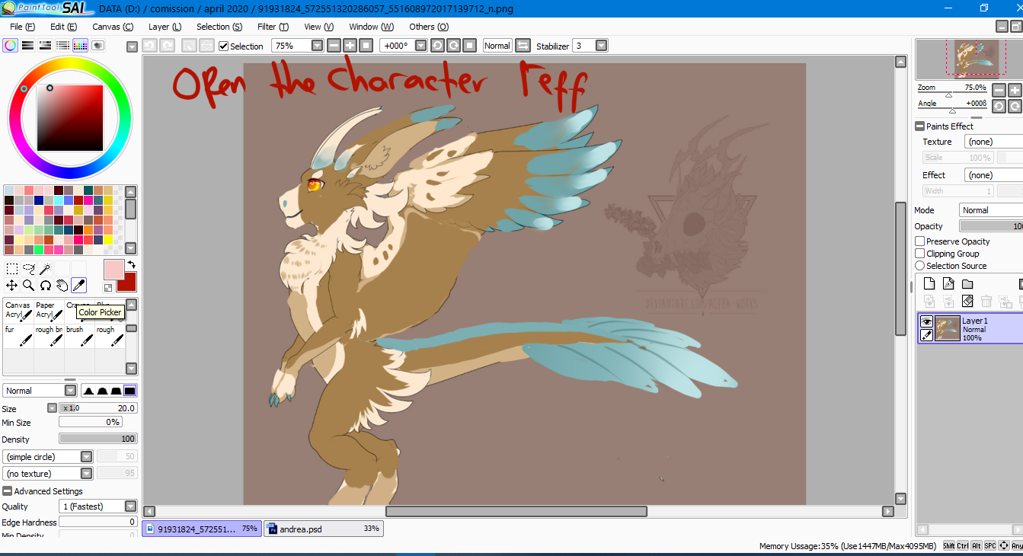The width and height of the screenshot is (1023, 556).
Task: Click the zoom in plus button in toolbar
Action: click(x=350, y=46)
